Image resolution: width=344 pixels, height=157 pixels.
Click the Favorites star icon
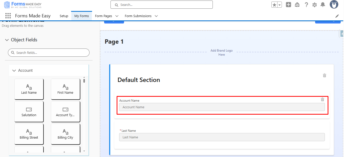[x=274, y=5]
